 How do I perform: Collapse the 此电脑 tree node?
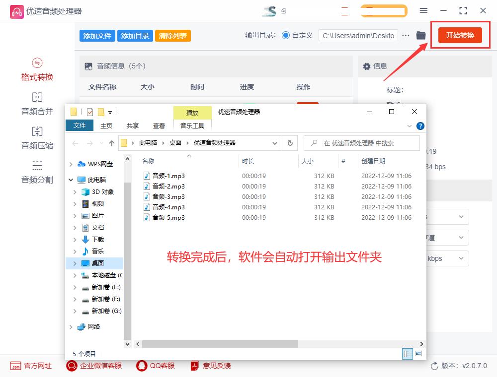70,180
